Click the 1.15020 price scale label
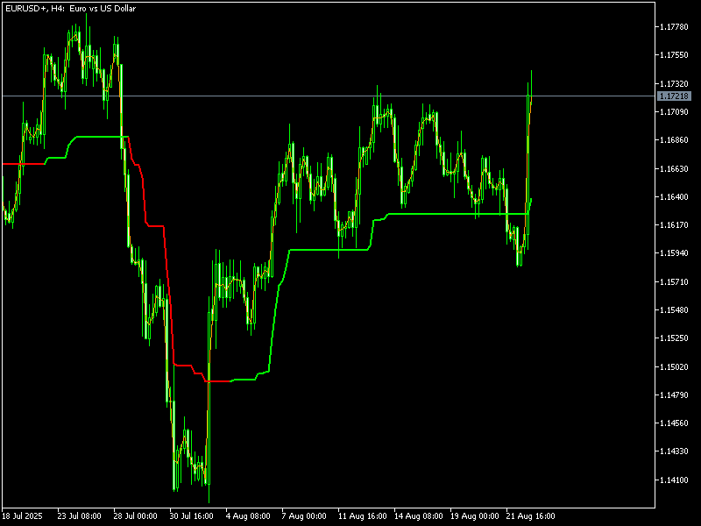701x526 pixels. (x=674, y=367)
